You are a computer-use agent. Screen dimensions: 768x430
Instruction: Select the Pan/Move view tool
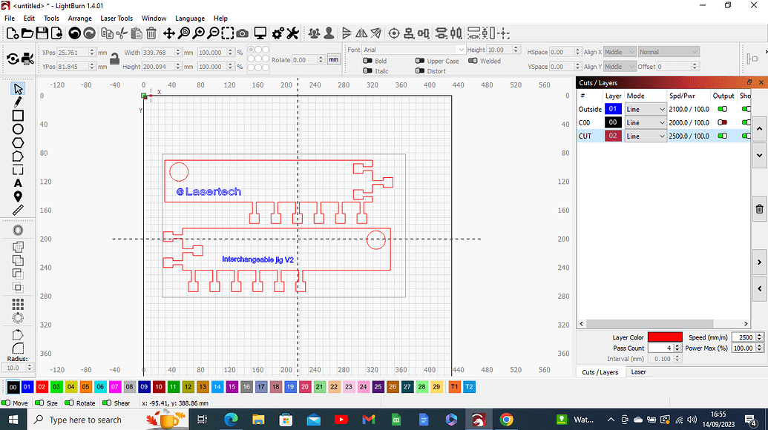tap(171, 33)
